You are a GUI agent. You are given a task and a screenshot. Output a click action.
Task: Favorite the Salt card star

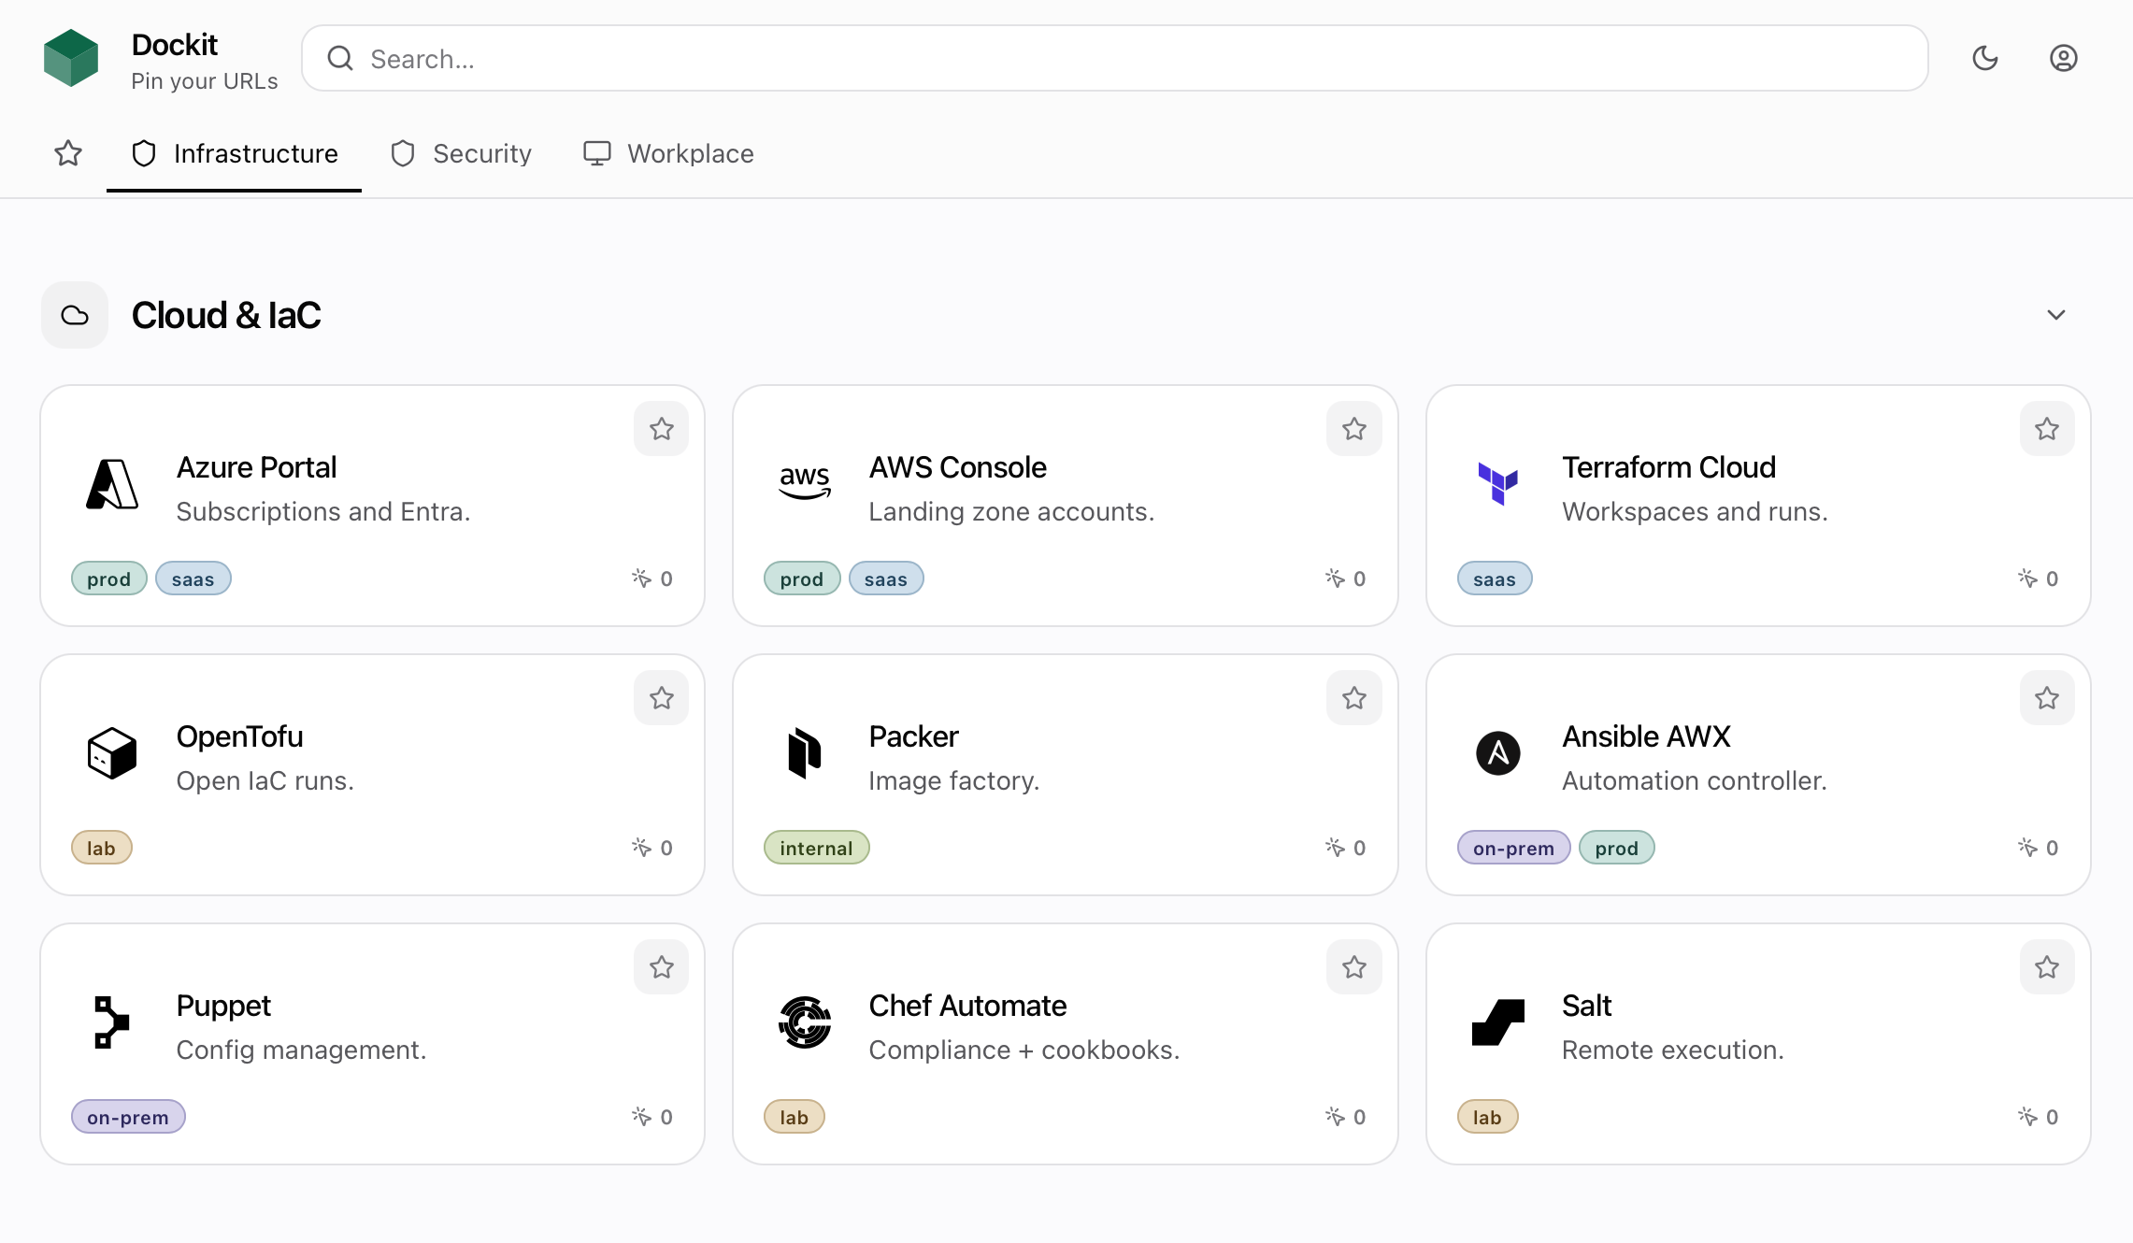[2047, 967]
